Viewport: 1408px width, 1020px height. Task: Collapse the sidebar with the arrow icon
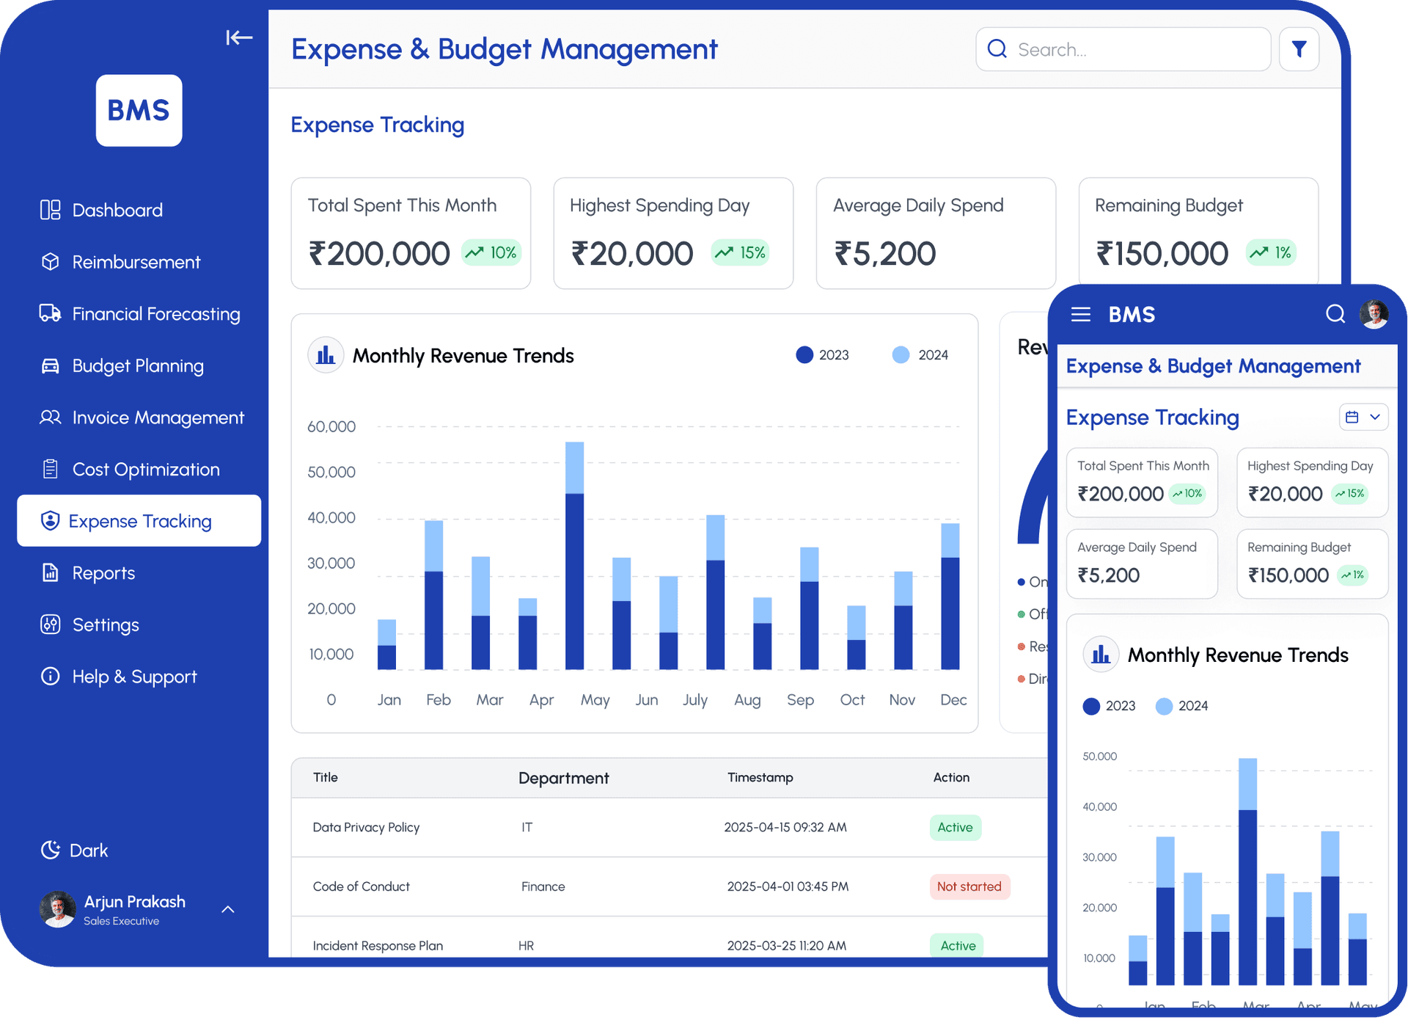pos(238,37)
